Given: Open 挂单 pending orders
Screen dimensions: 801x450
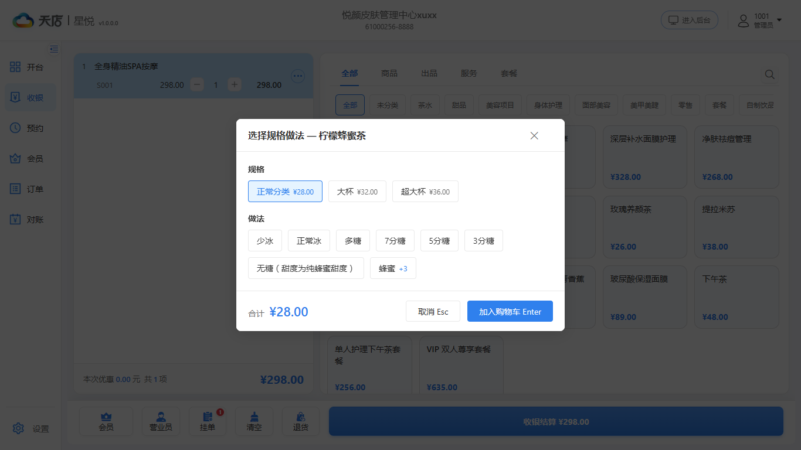Looking at the screenshot, I should (x=208, y=422).
